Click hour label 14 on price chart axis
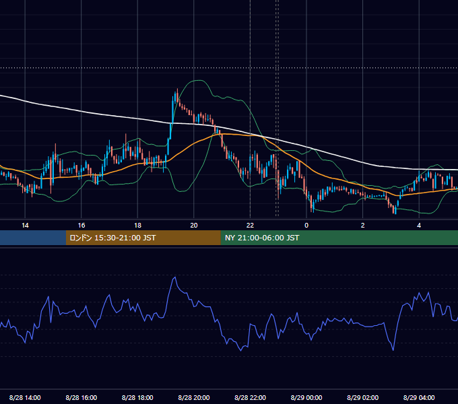458x404 pixels. click(x=25, y=225)
